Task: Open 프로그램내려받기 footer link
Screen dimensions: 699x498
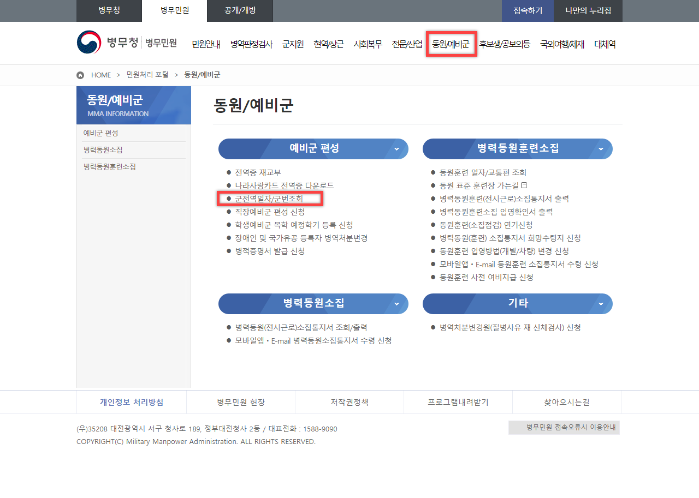Action: (x=458, y=403)
